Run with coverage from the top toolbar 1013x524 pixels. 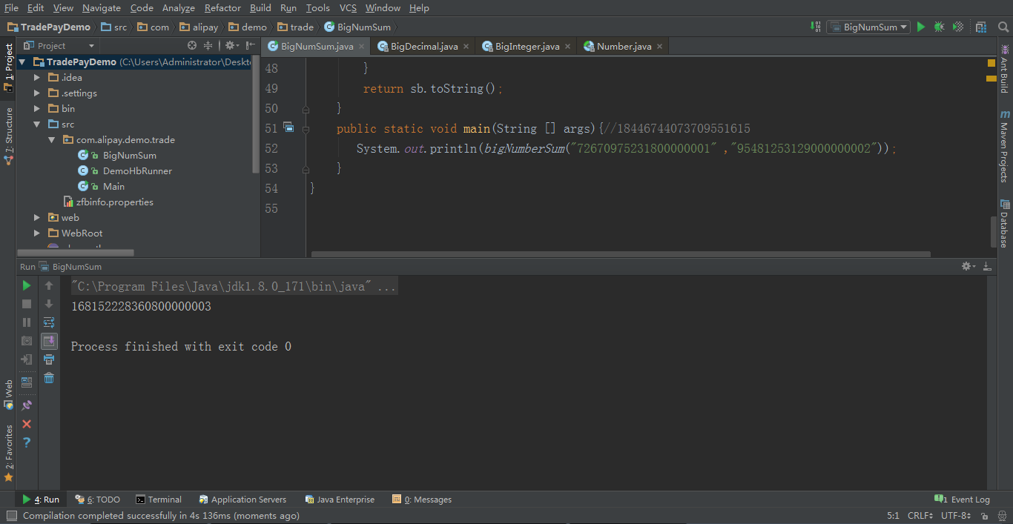(958, 27)
